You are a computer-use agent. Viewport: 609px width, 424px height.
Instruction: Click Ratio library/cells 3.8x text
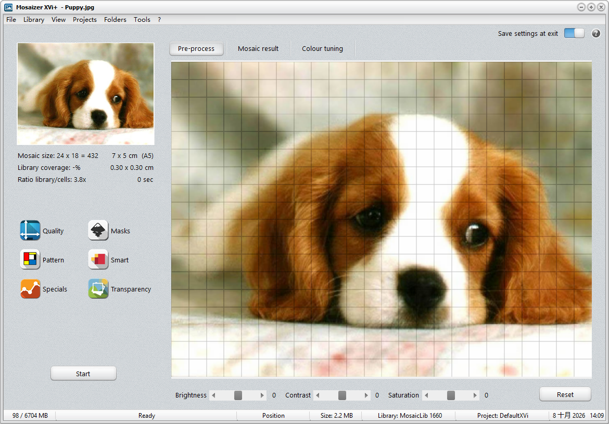52,179
